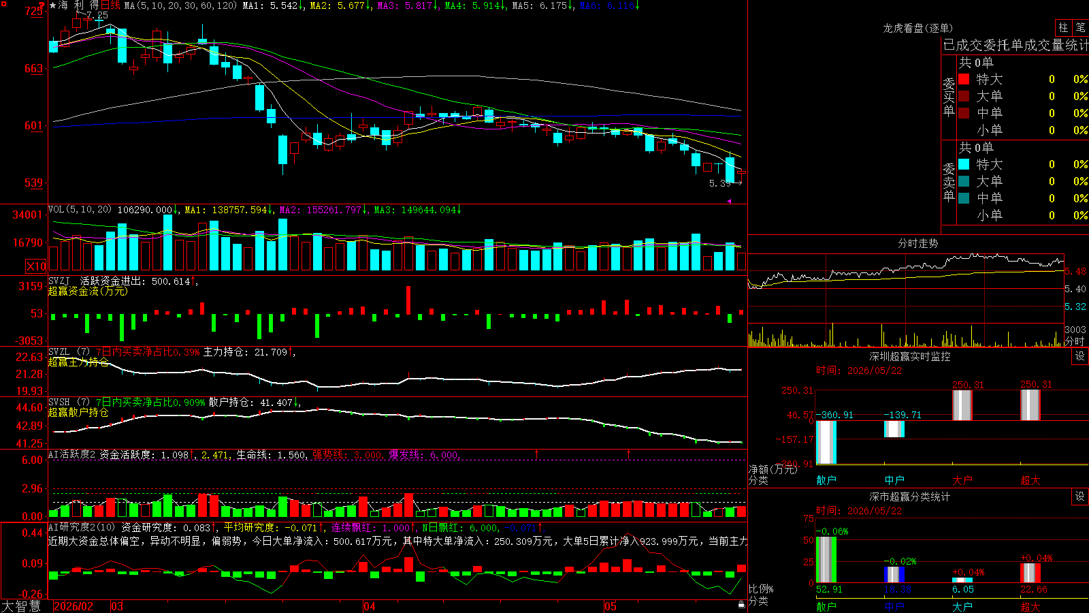Image resolution: width=1089 pixels, height=613 pixels.
Task: Click the tallest red bar in 超赢资金流 chart
Action: pos(408,300)
